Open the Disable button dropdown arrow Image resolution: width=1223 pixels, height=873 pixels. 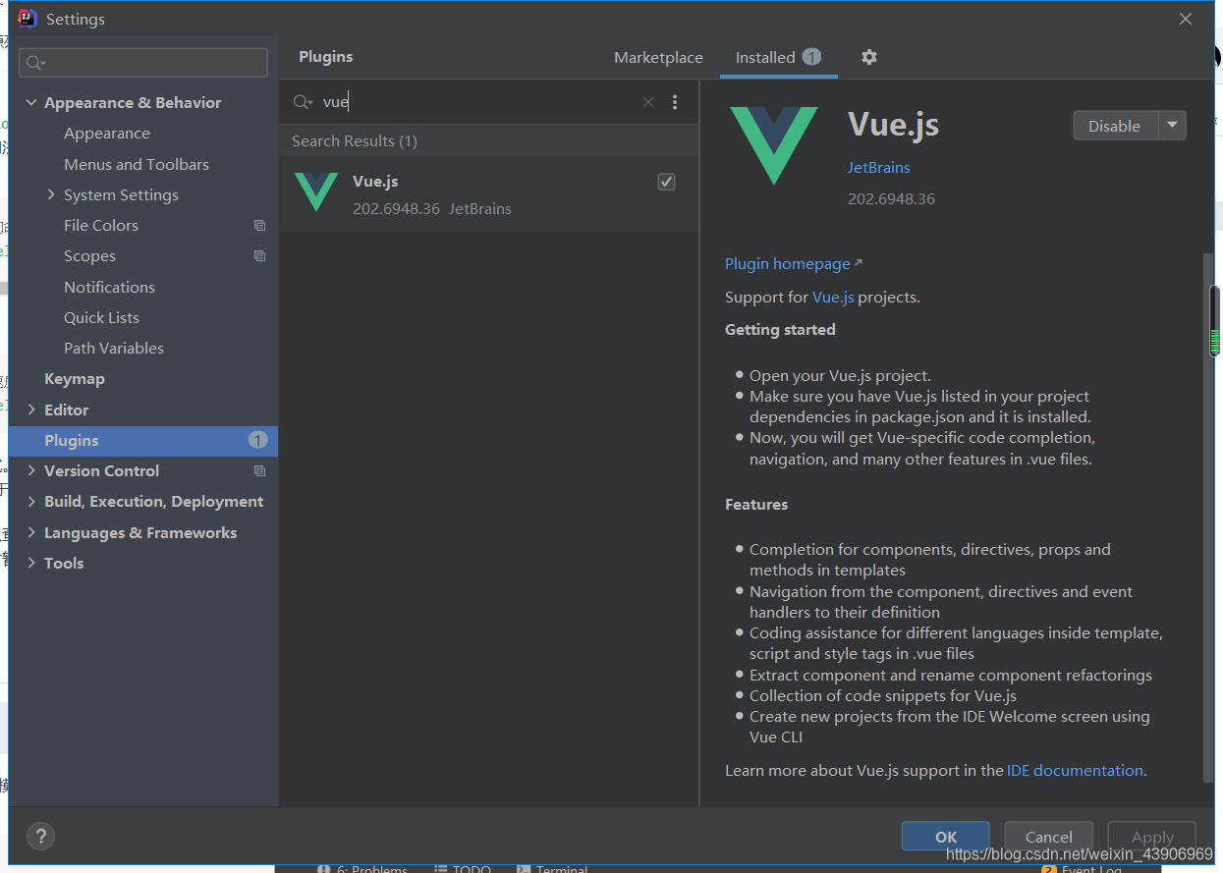click(x=1173, y=126)
